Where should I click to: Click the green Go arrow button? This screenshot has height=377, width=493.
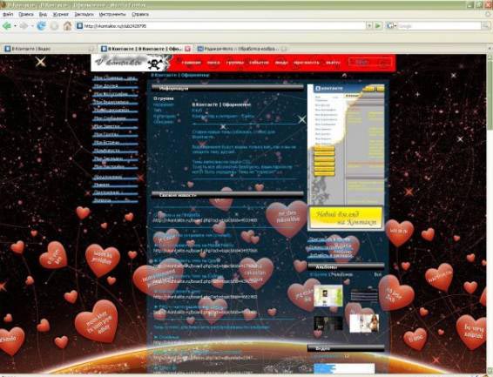[378, 26]
